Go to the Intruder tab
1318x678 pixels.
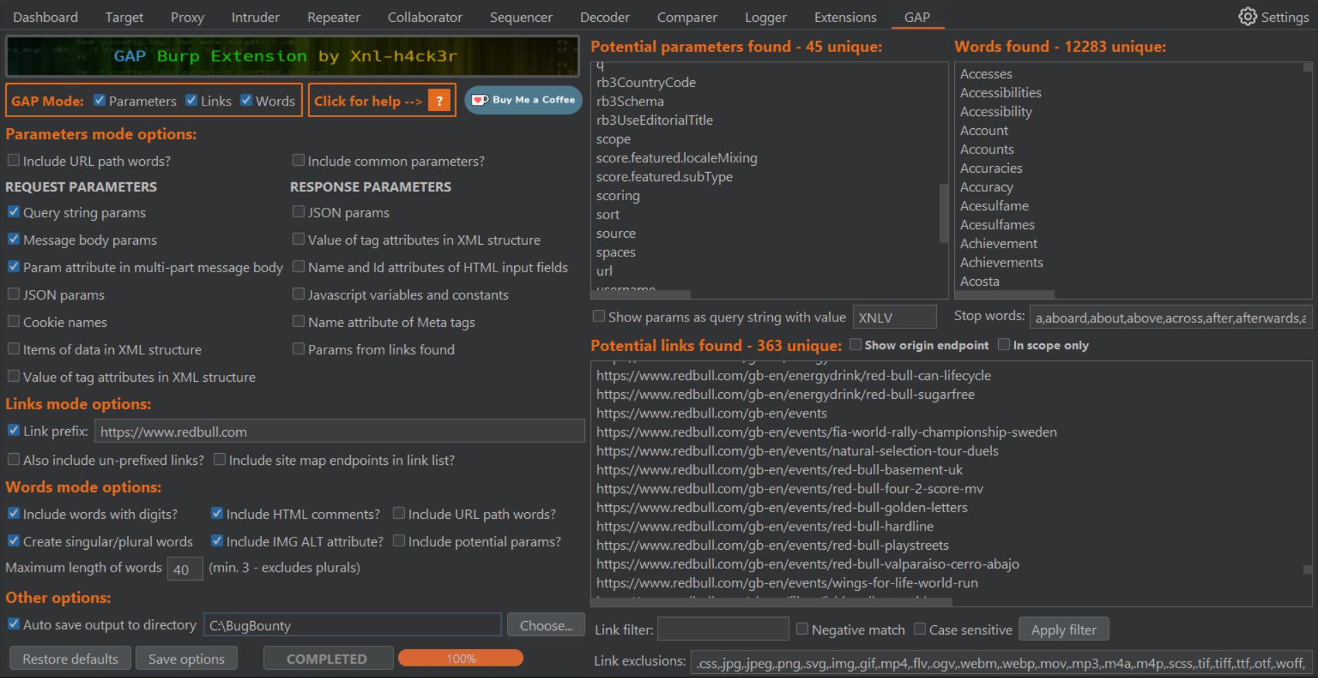point(255,17)
